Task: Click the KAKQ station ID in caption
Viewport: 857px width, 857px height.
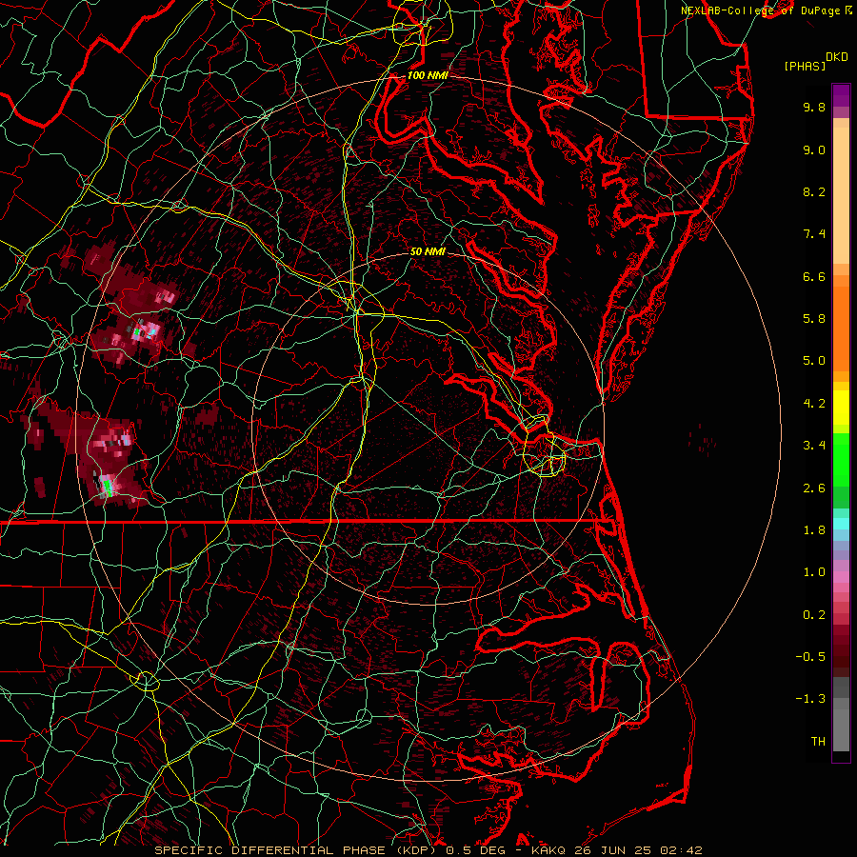Action: coord(548,850)
